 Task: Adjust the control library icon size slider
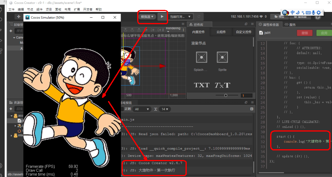(x=226, y=96)
